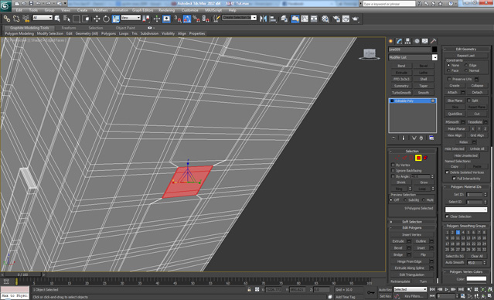This screenshot has width=494, height=300.
Task: Select the Edge constraint radio button
Action: [x=466, y=65]
